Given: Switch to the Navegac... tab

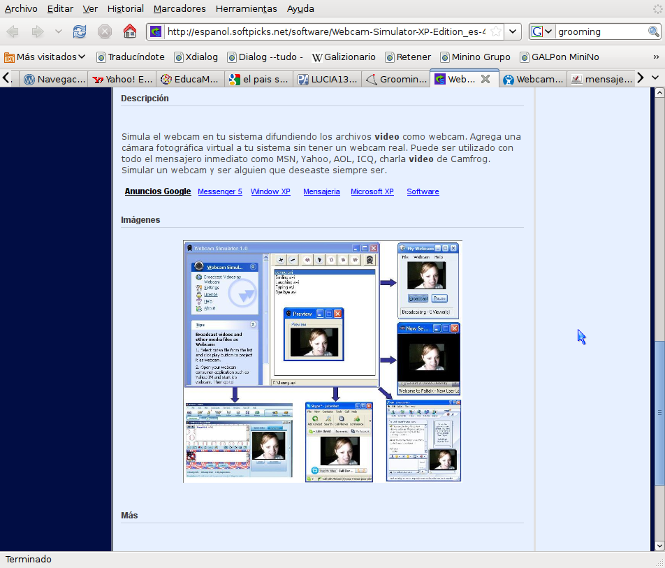Looking at the screenshot, I should [54, 79].
